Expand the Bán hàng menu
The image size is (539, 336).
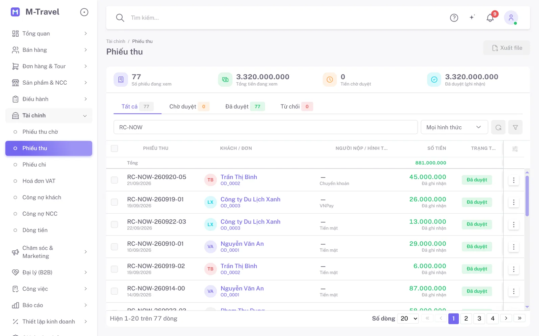[x=49, y=50]
